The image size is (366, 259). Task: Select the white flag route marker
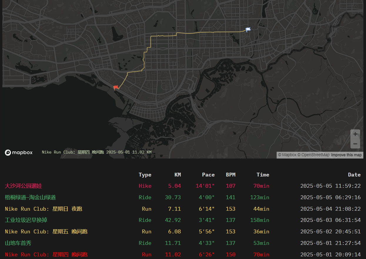248,29
